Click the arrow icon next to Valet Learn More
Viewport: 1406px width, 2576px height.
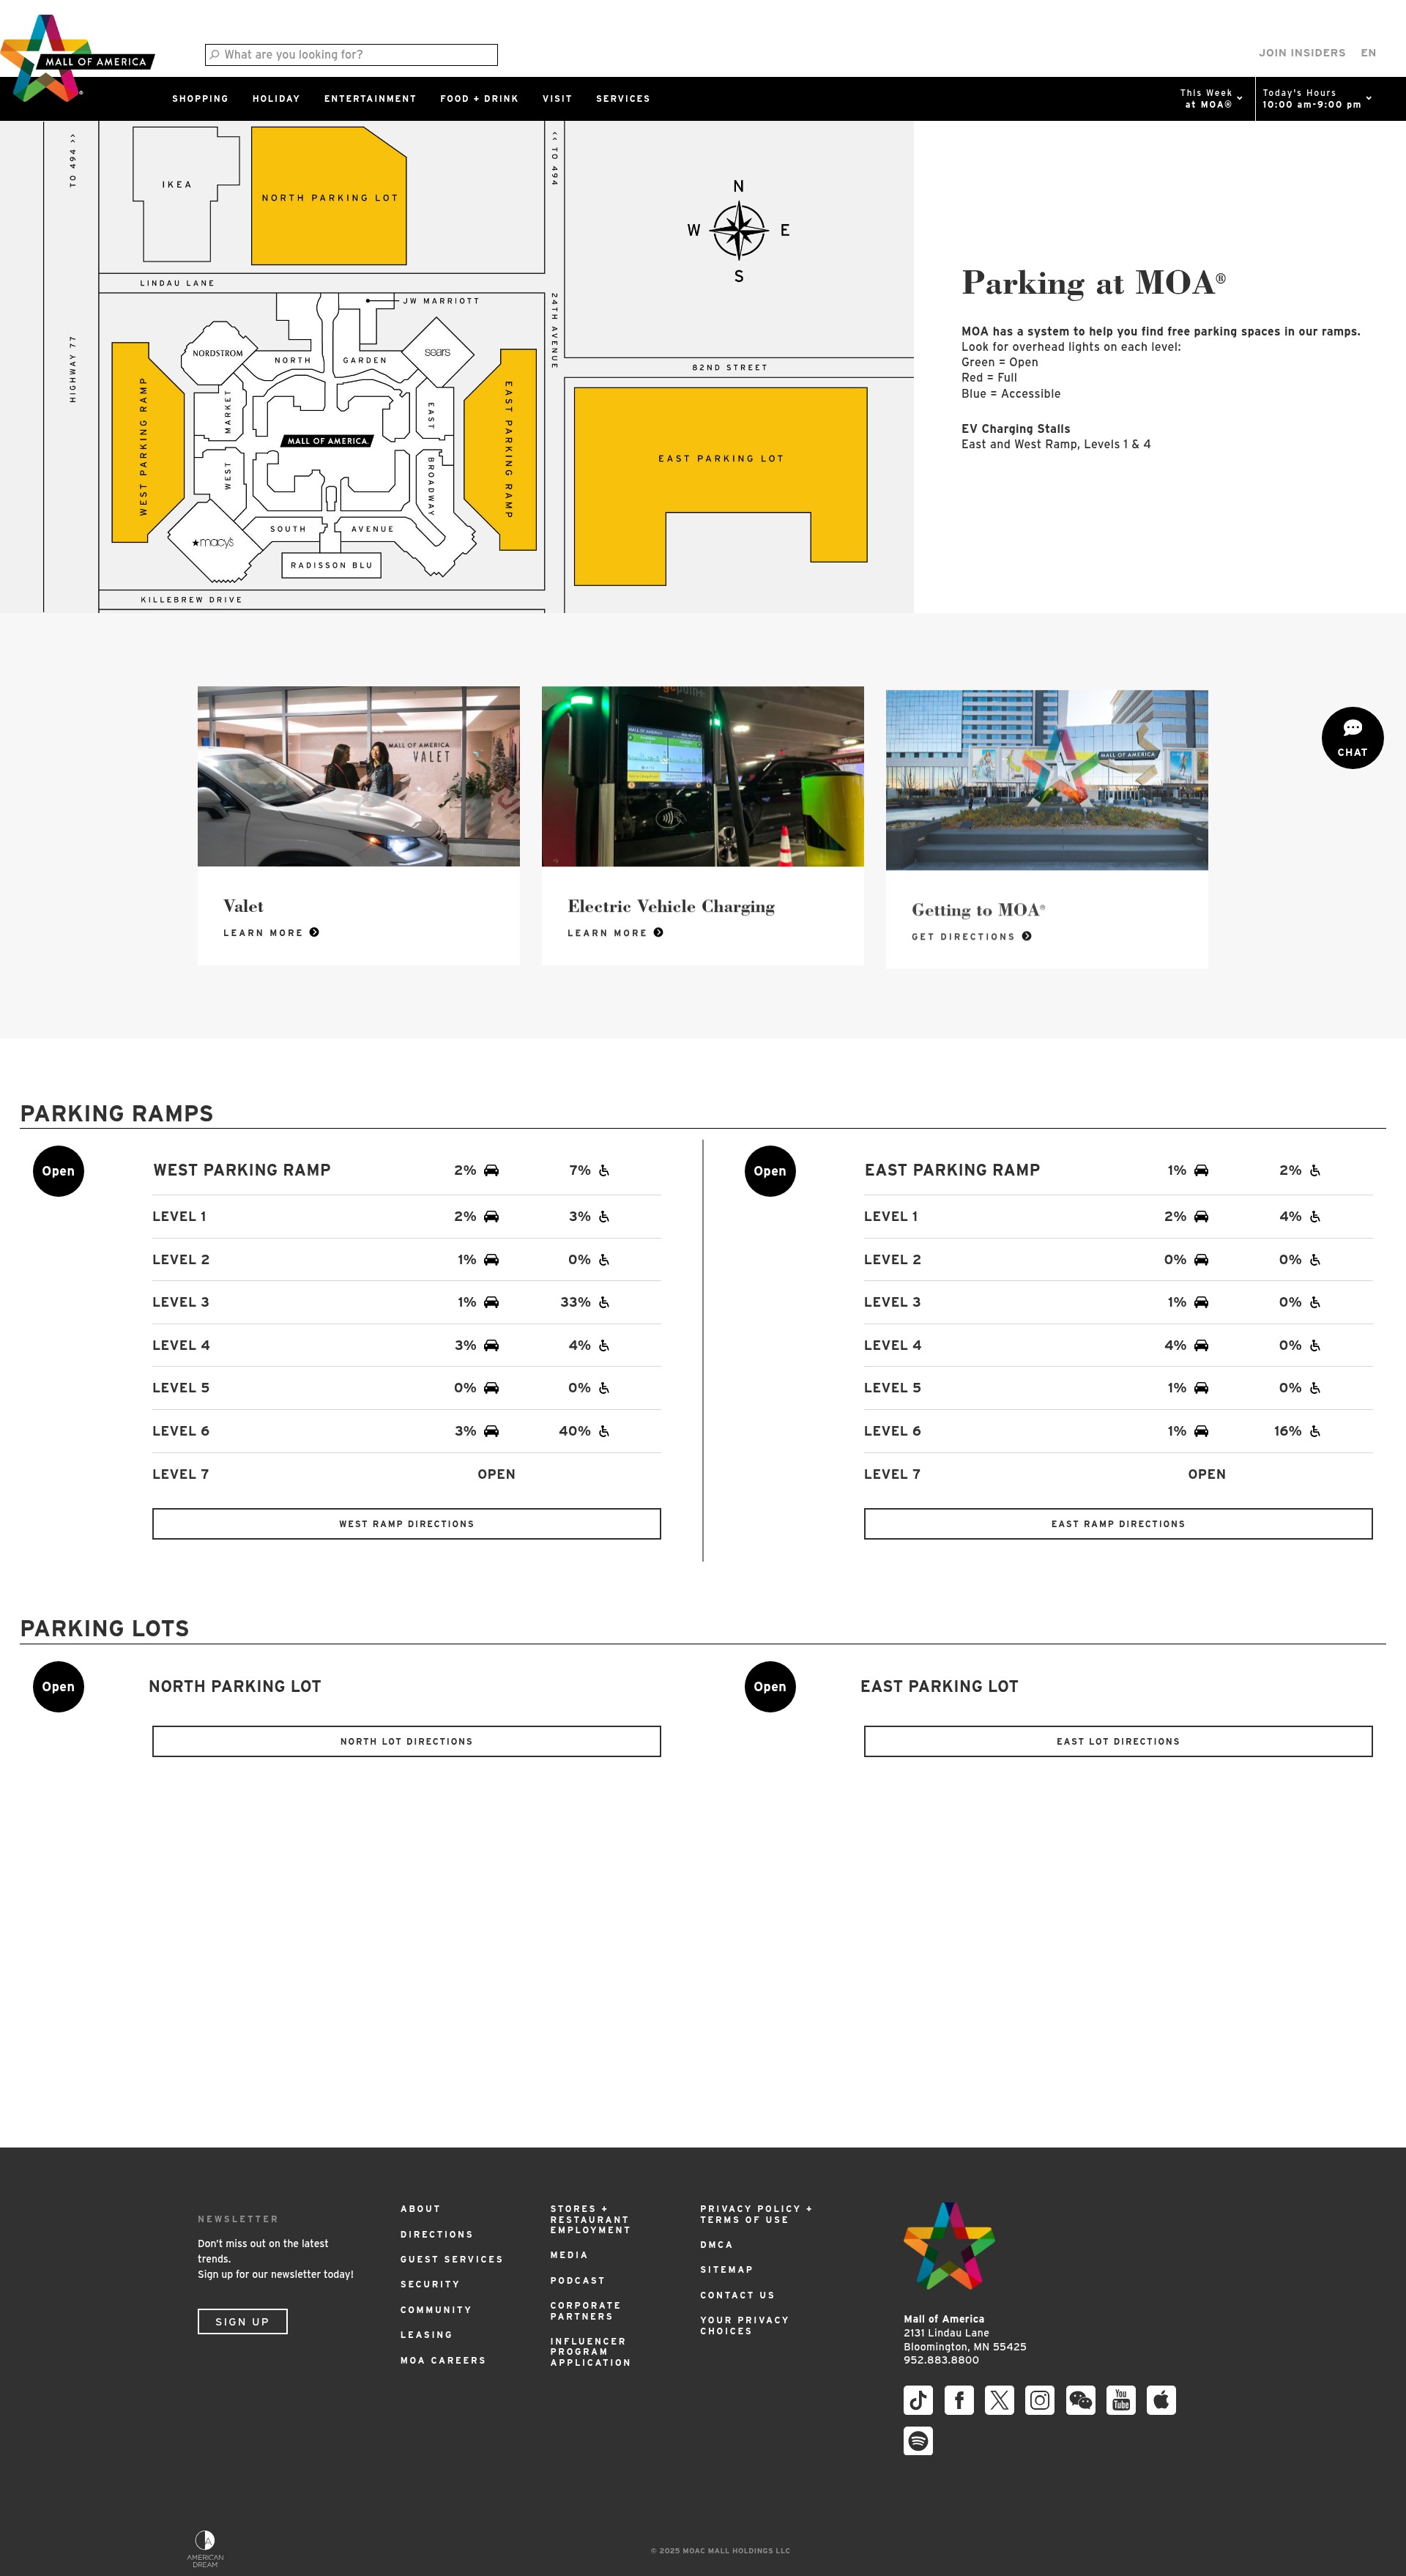(314, 932)
